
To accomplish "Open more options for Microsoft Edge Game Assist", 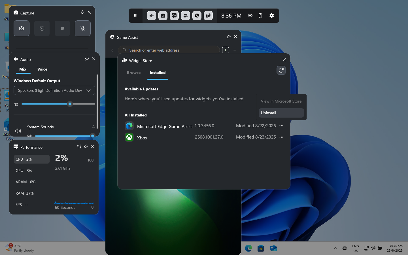I will [x=281, y=126].
